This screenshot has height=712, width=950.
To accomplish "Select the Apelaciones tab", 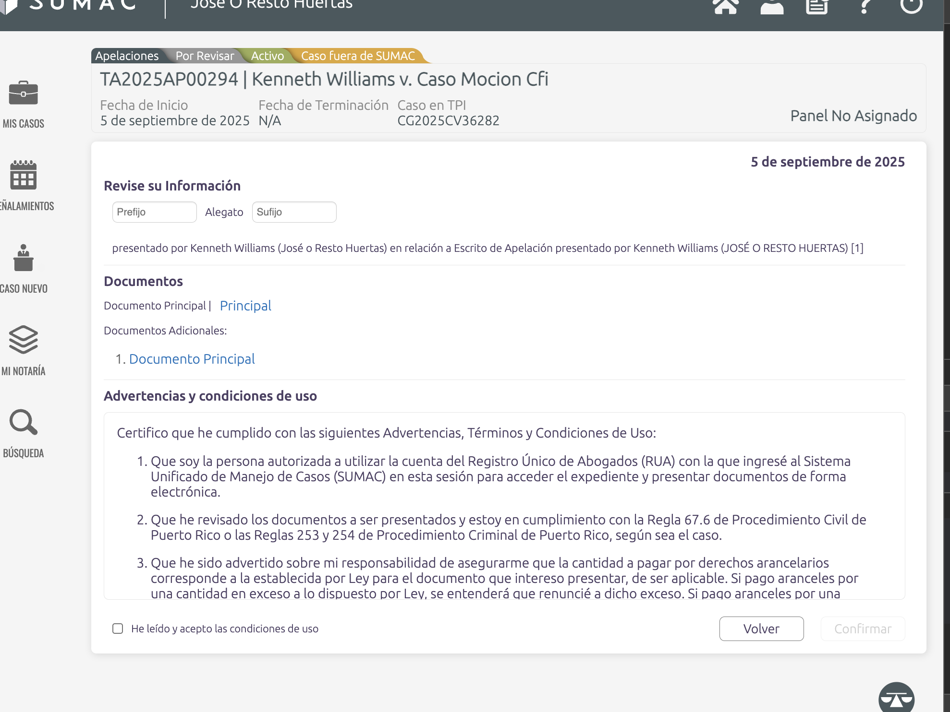I will click(127, 56).
